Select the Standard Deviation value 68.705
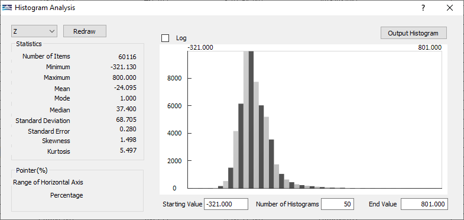 (126, 119)
